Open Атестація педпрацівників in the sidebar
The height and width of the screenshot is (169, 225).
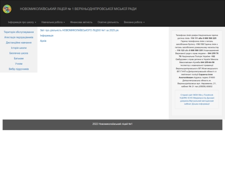click(19, 37)
